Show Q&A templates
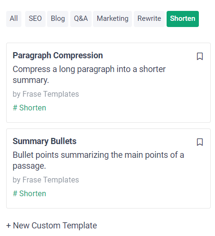 [x=81, y=19]
